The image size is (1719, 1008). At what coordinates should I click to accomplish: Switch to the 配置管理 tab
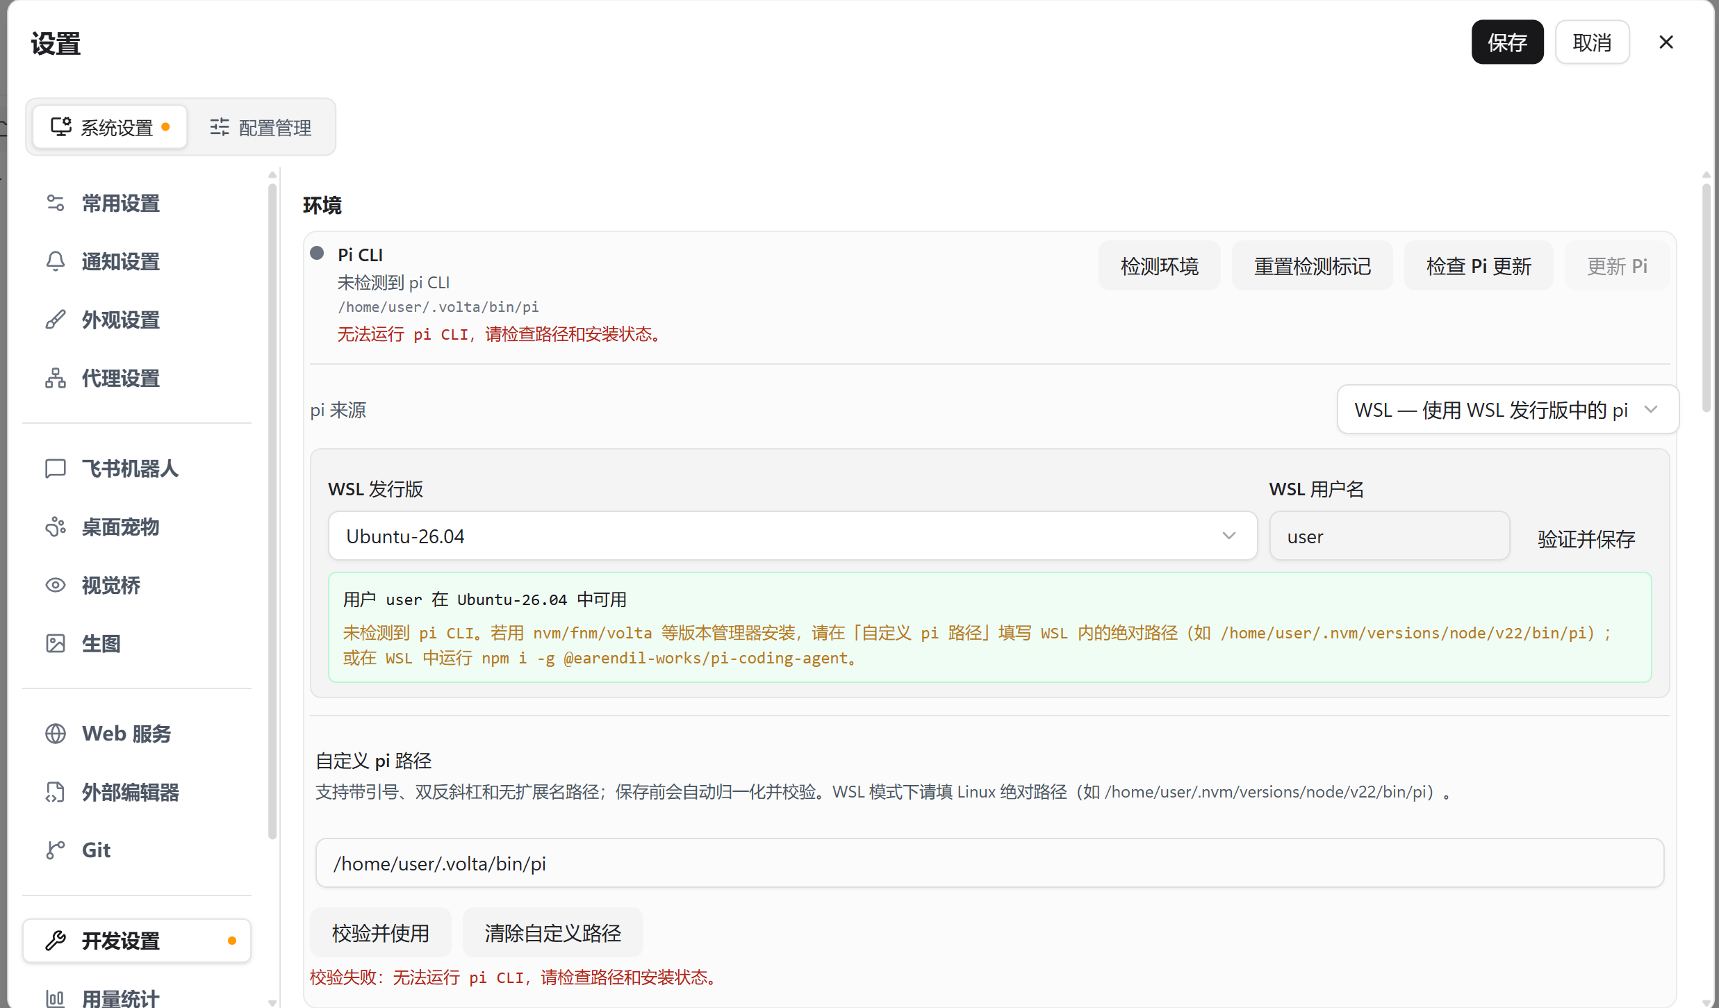click(261, 127)
